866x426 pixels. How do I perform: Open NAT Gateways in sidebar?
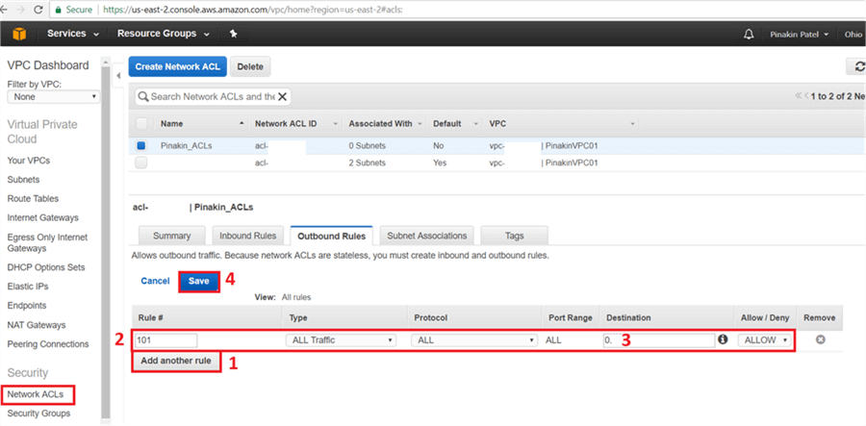click(x=37, y=325)
